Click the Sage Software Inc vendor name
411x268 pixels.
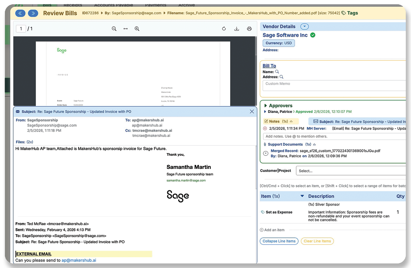click(285, 35)
